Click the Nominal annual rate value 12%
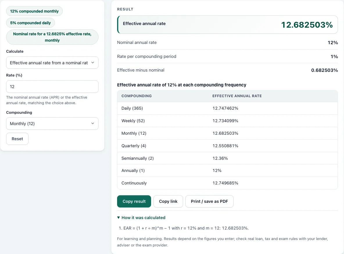Image resolution: width=344 pixels, height=254 pixels. 333,43
